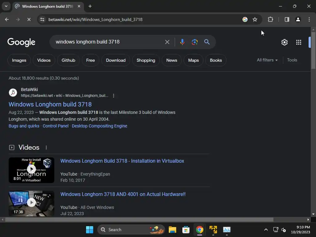Click the taskbar Search box

[131, 230]
